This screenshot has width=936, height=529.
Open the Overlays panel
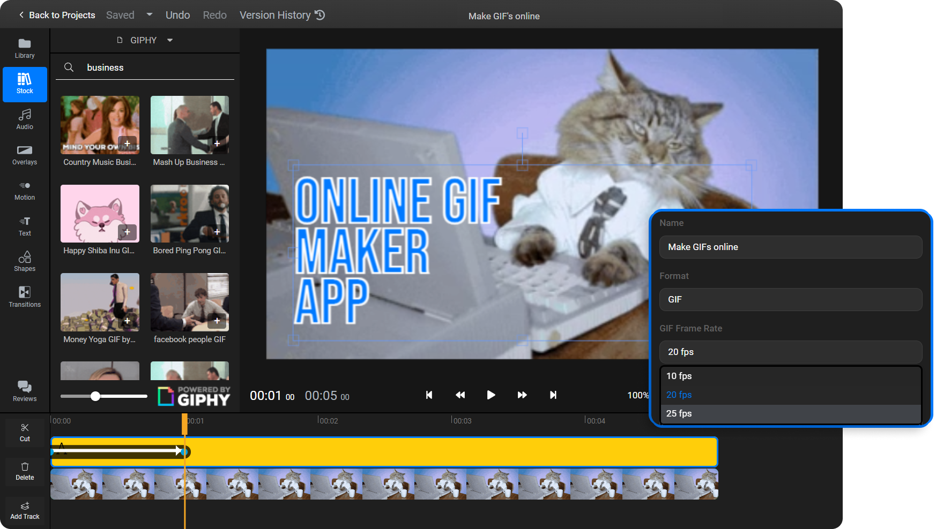click(x=24, y=155)
